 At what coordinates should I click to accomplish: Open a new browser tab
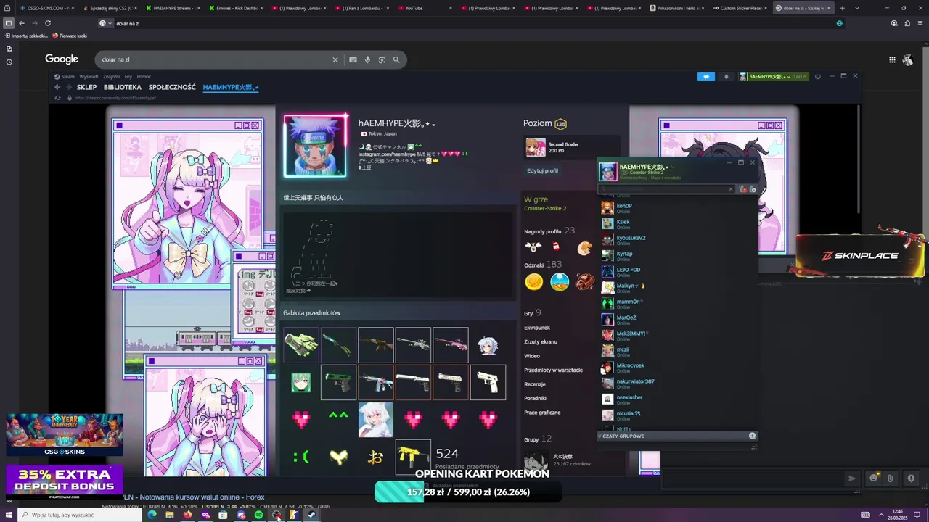coord(844,8)
